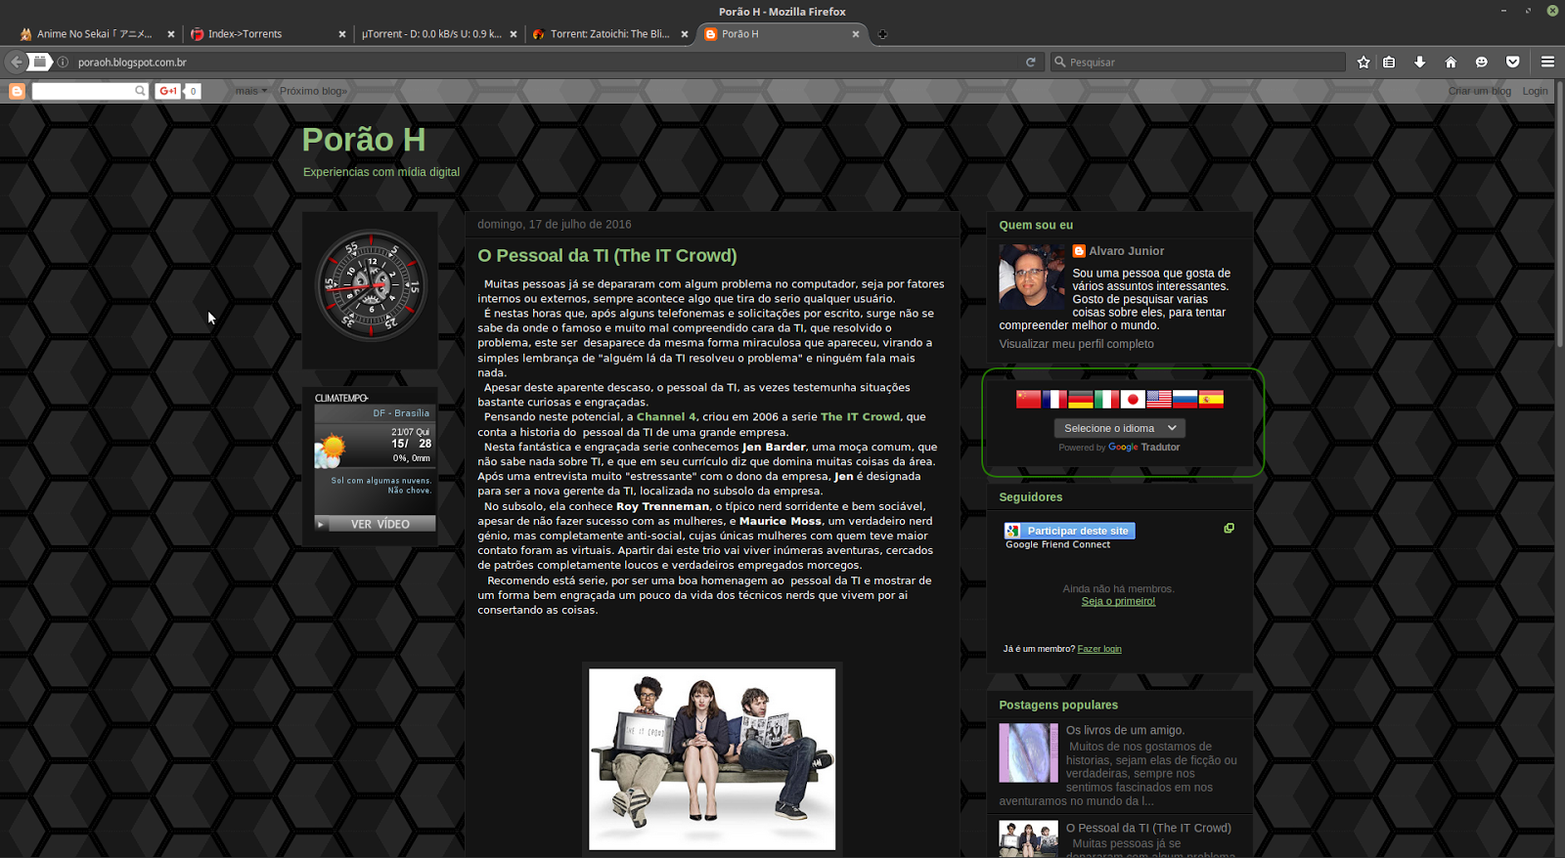The image size is (1565, 858).
Task: Select the United States flag translation
Action: [x=1159, y=399]
